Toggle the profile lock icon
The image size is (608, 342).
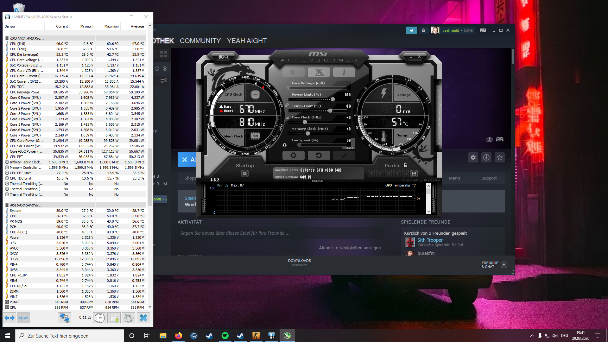coord(405,165)
